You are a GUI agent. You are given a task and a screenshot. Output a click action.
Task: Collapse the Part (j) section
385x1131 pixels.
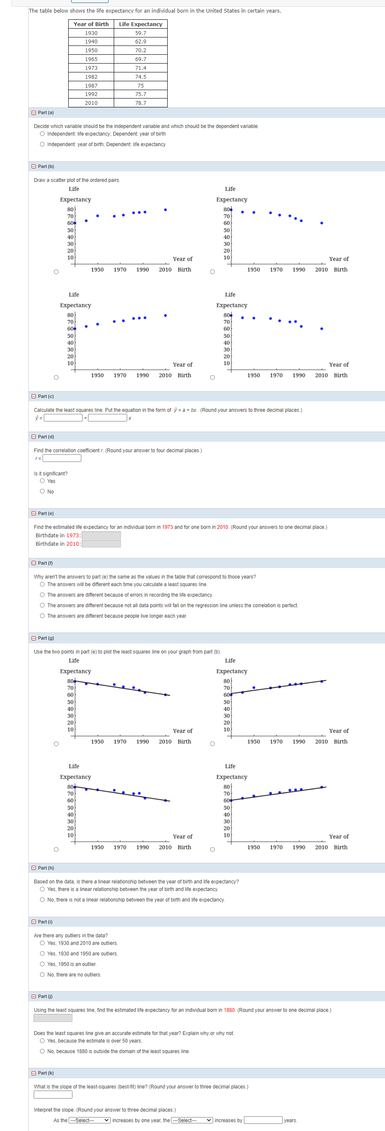34,997
